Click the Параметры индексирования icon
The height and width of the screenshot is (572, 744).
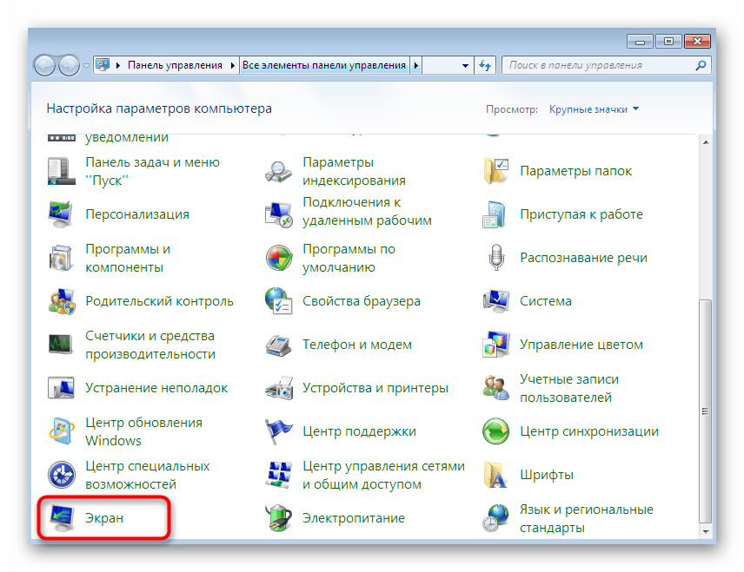click(278, 171)
